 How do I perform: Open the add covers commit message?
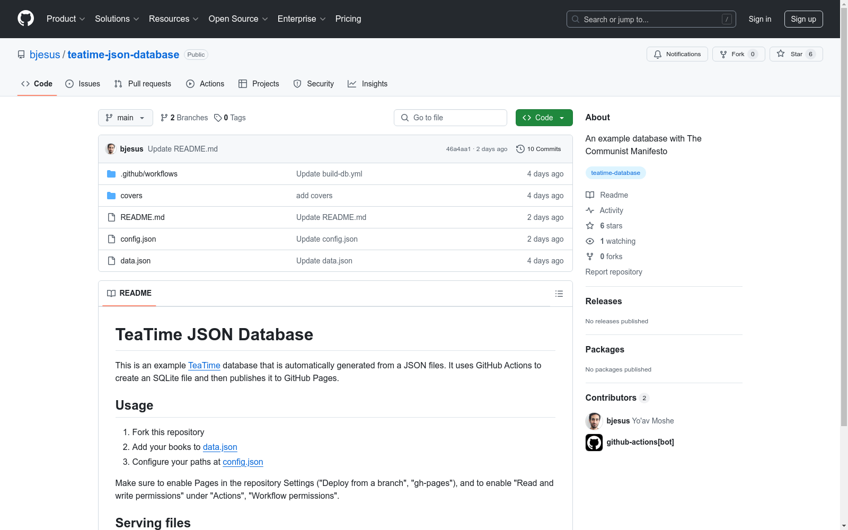coord(314,196)
